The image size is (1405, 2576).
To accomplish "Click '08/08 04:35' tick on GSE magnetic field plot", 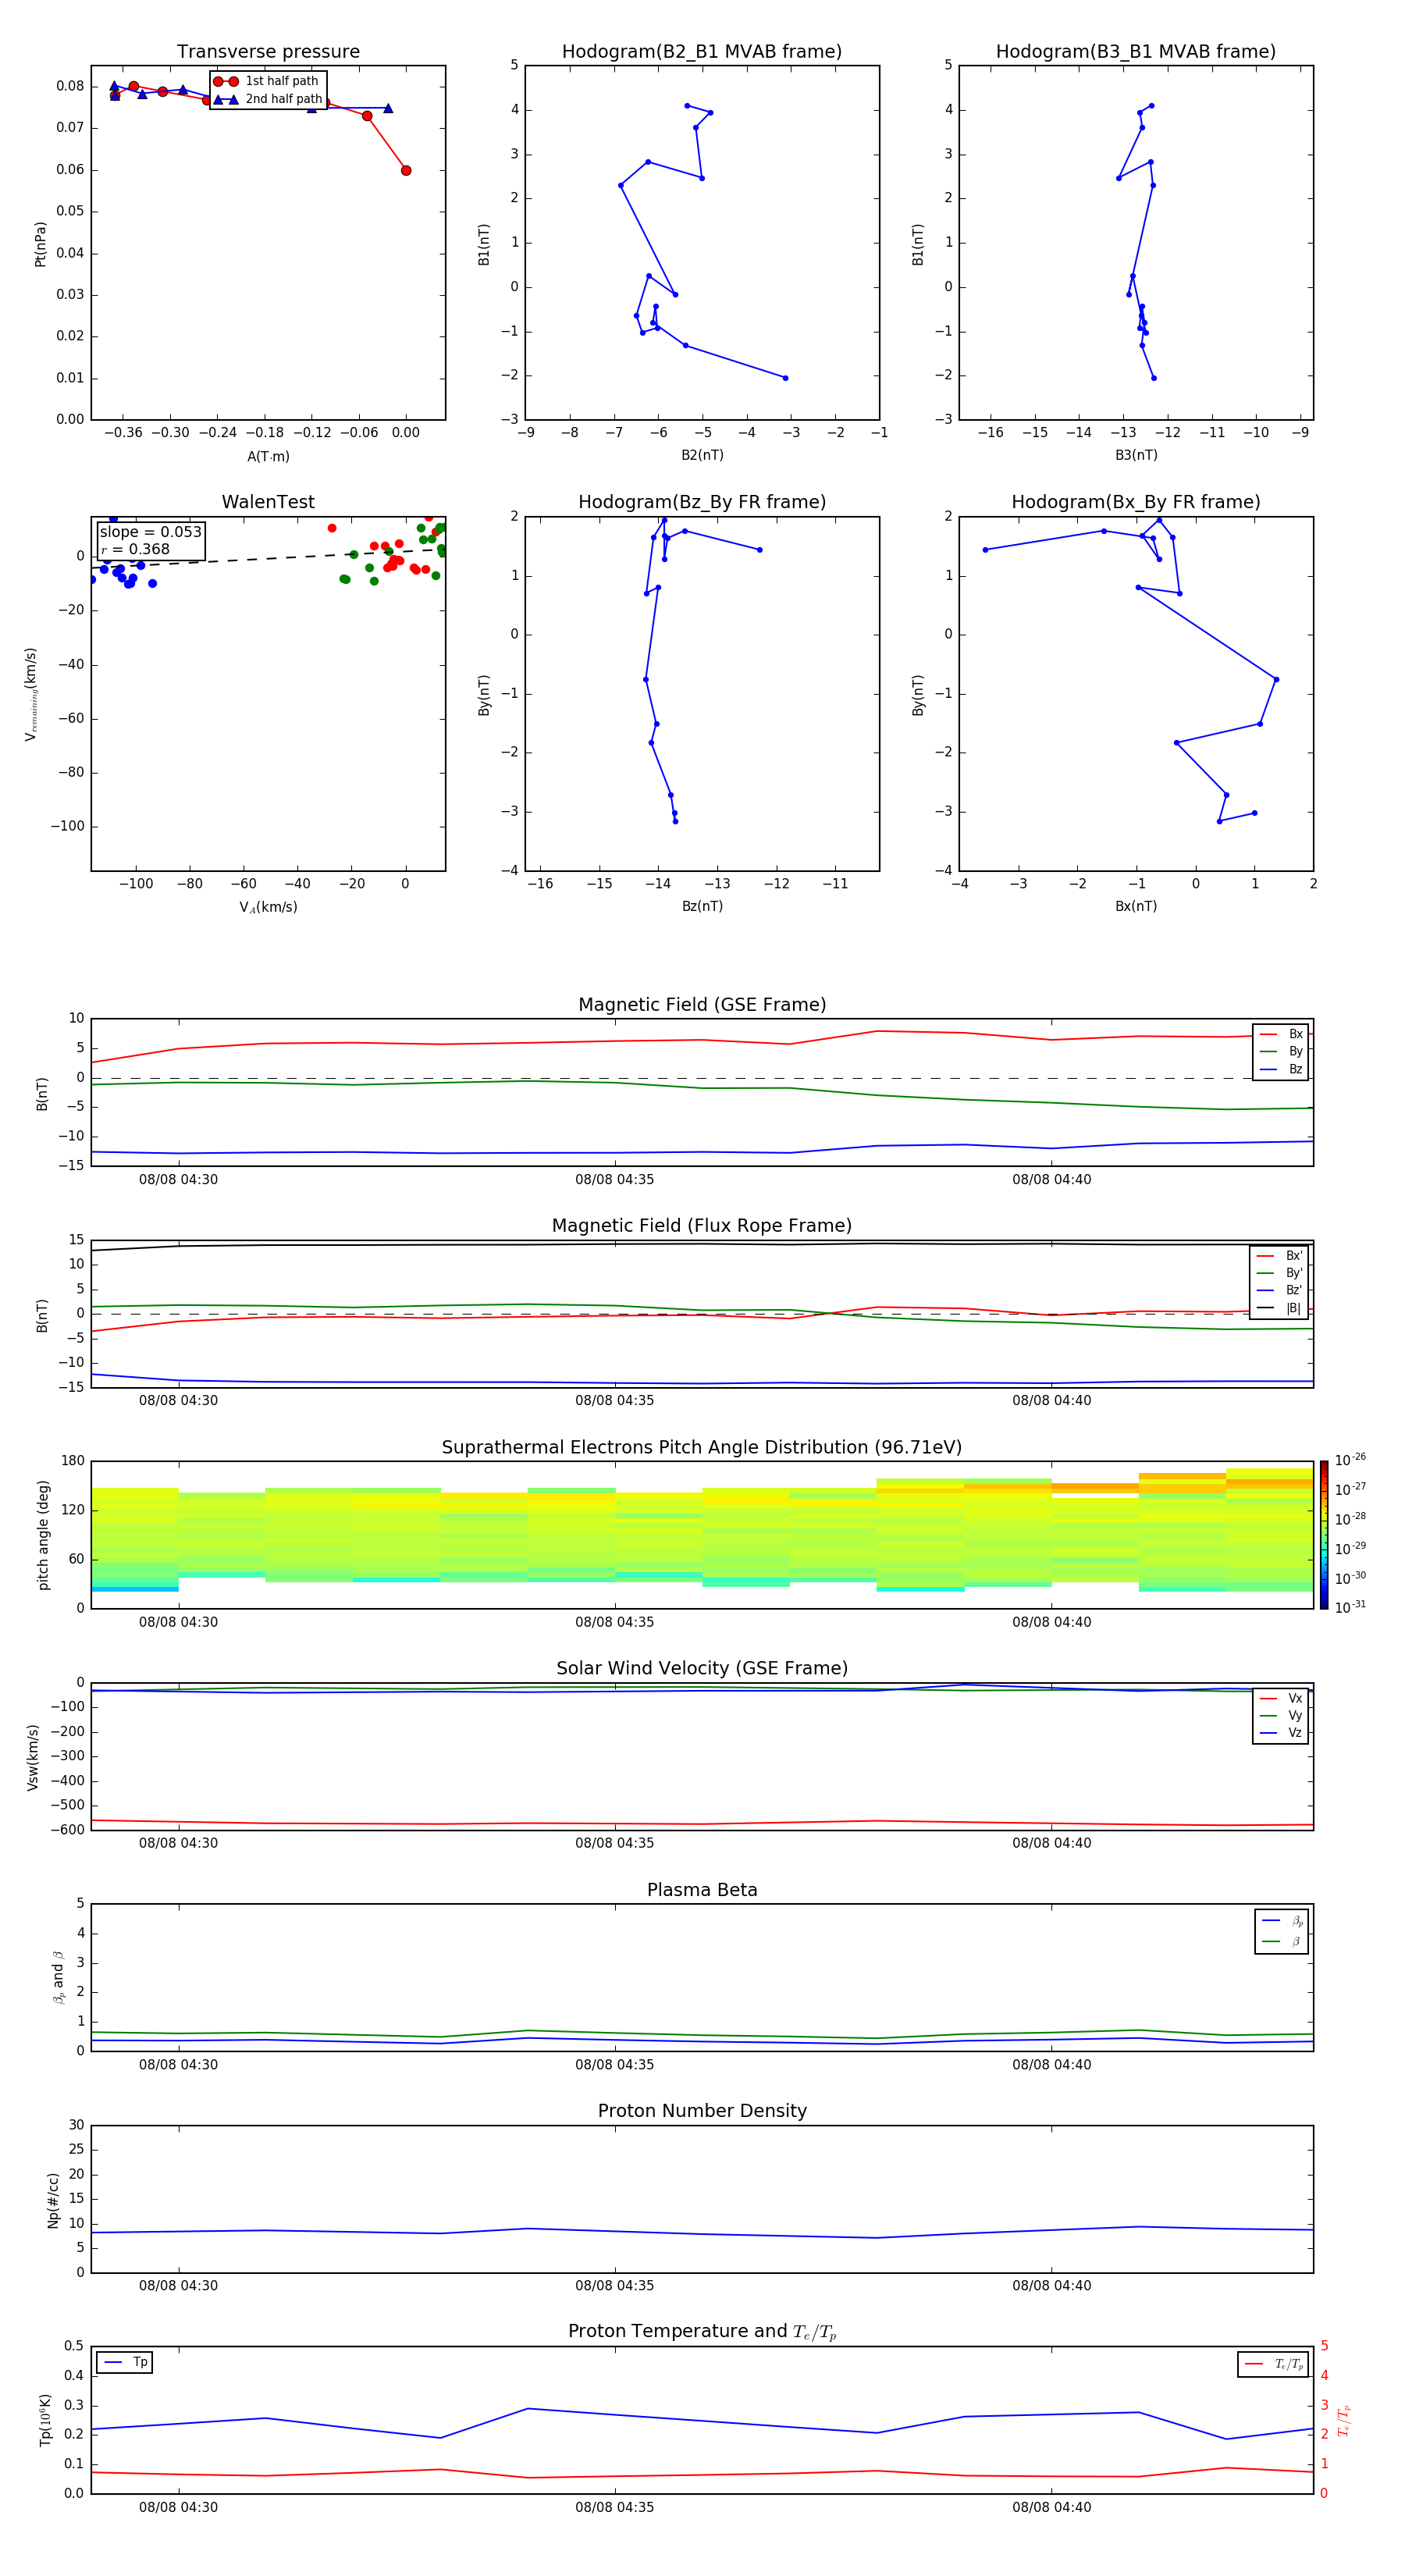I will click(614, 1180).
